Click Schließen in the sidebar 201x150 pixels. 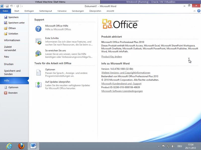coord(14,34)
